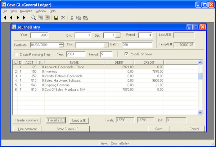Select the Inventory row name
This screenshot has width=216, height=147.
click(51, 72)
